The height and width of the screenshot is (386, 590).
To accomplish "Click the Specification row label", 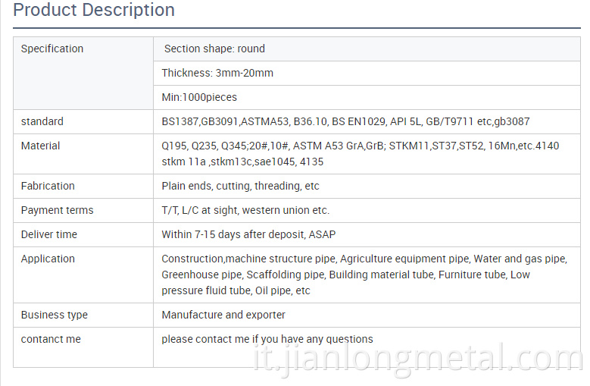I will (x=52, y=49).
